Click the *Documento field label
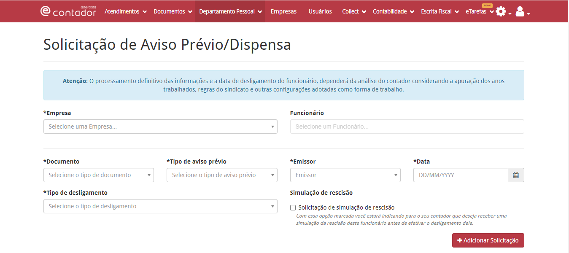This screenshot has height=253, width=569. 62,161
